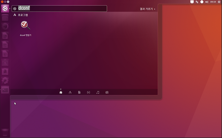Open the sound volume indicator

207,2
